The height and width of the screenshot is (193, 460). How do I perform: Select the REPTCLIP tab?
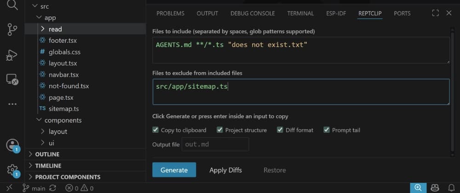coord(370,13)
